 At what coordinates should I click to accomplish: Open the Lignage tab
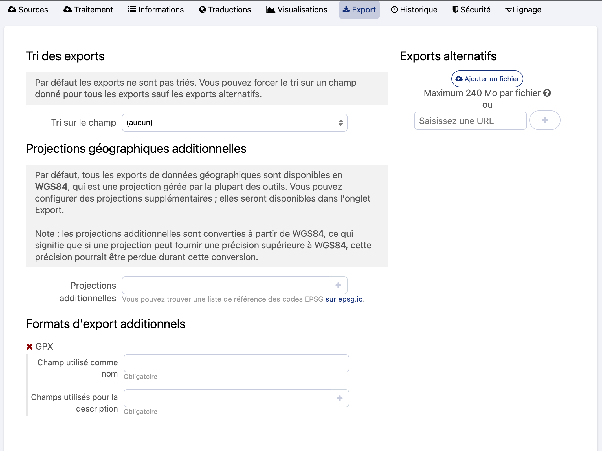pos(523,10)
